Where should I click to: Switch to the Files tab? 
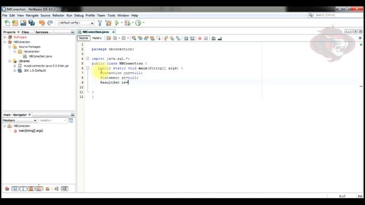[x=25, y=32]
